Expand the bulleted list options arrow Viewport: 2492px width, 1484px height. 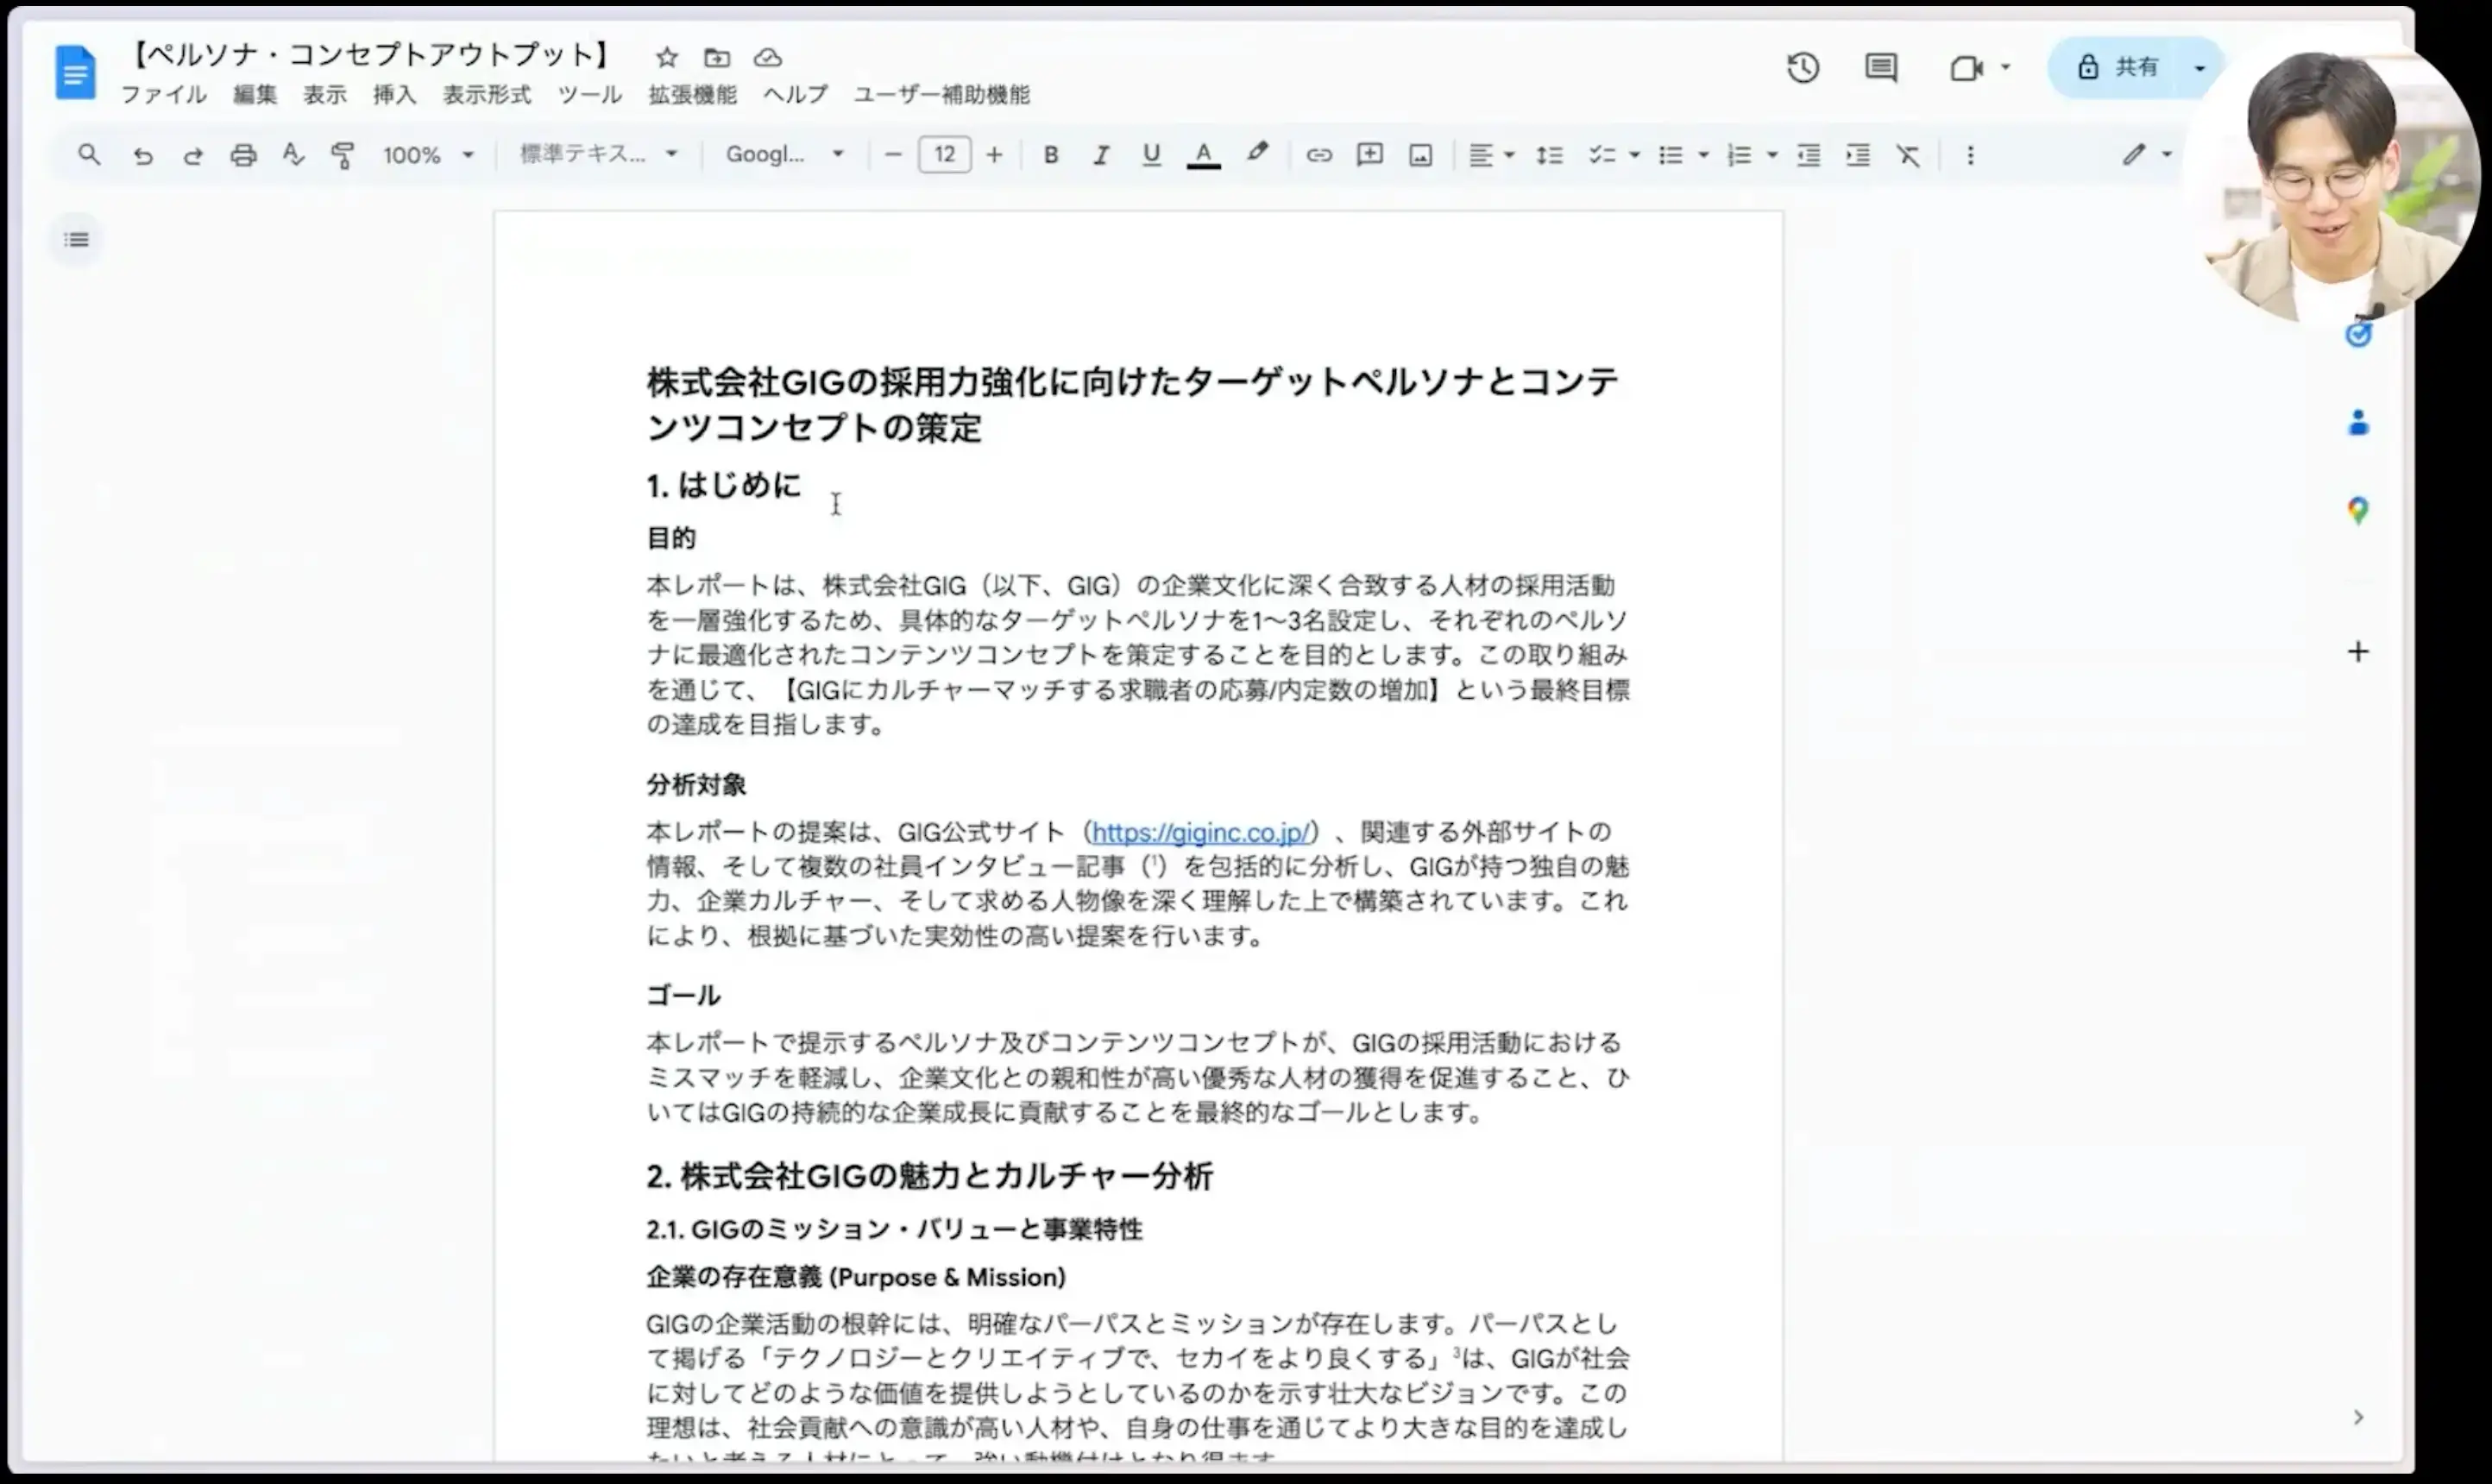coord(1703,155)
